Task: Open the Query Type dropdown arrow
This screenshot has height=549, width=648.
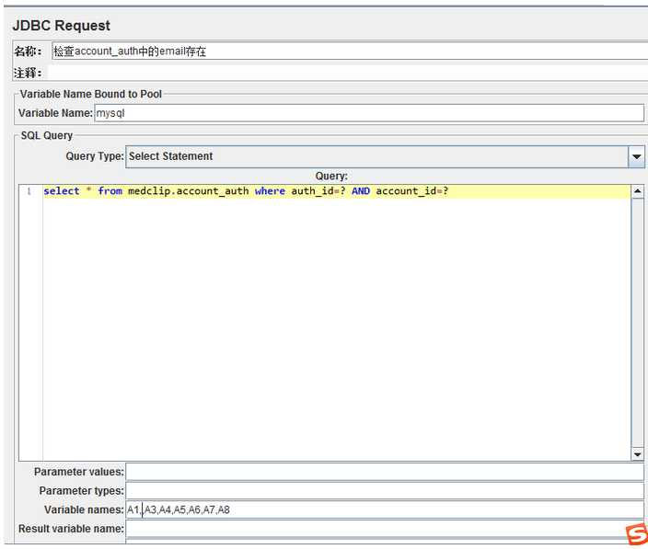Action: coord(636,156)
